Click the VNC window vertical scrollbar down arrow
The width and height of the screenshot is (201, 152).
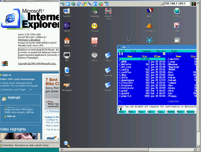[198, 146]
